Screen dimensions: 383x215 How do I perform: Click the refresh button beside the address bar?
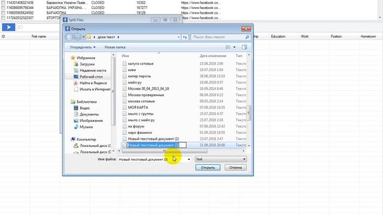coord(185,37)
